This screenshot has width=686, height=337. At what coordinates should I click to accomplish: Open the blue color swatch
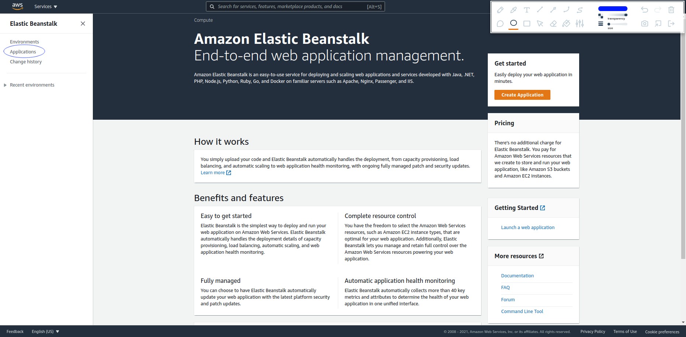613,8
